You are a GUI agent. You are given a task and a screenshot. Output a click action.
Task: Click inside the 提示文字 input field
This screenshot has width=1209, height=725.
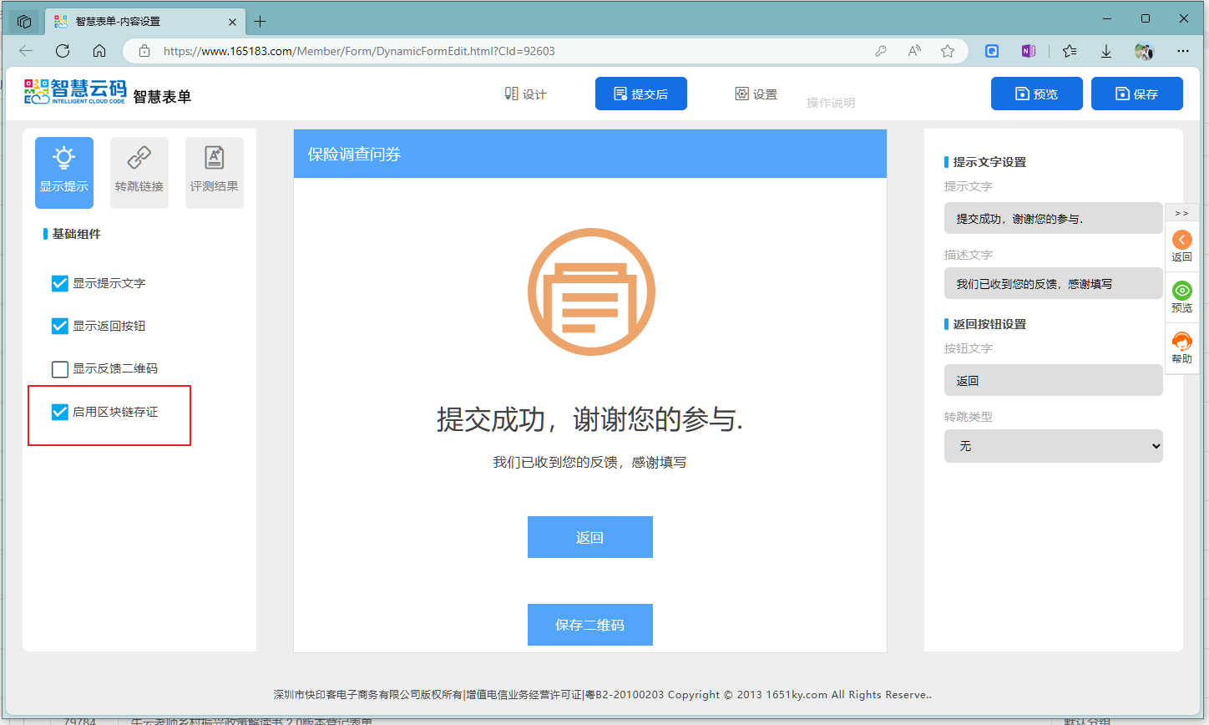(1053, 218)
